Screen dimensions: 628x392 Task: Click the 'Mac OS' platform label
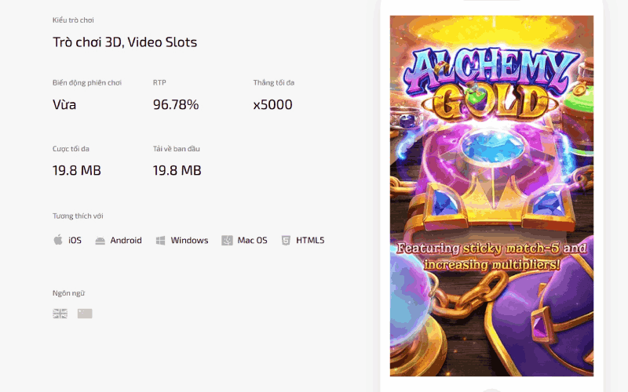pos(252,241)
